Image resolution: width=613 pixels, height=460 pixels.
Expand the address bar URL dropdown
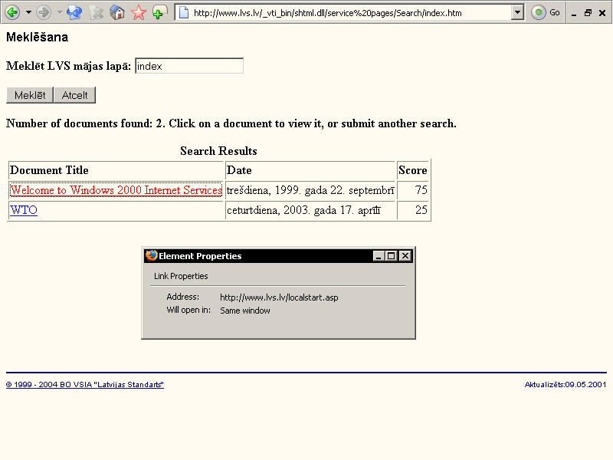pyautogui.click(x=517, y=12)
